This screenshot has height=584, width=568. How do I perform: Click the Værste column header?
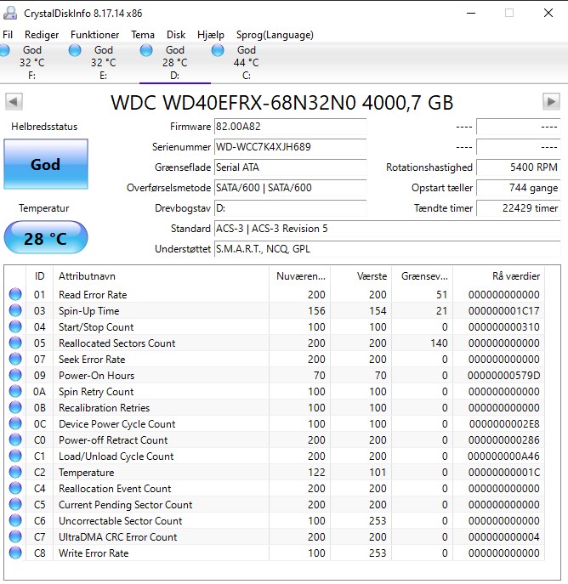pos(361,276)
